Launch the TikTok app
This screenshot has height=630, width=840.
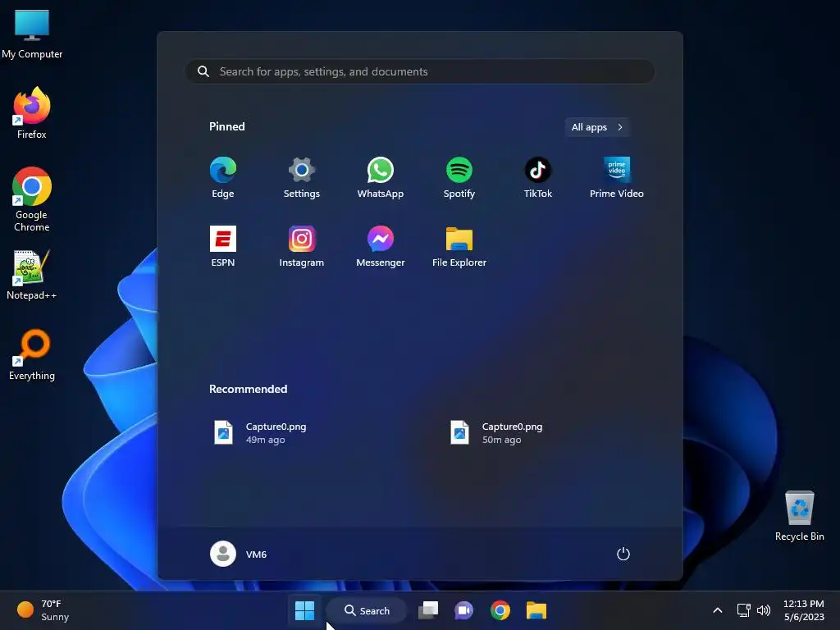tap(538, 178)
